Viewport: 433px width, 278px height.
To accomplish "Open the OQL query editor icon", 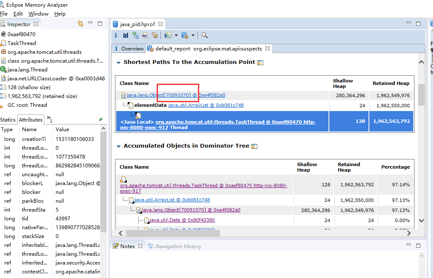I will point(145,36).
